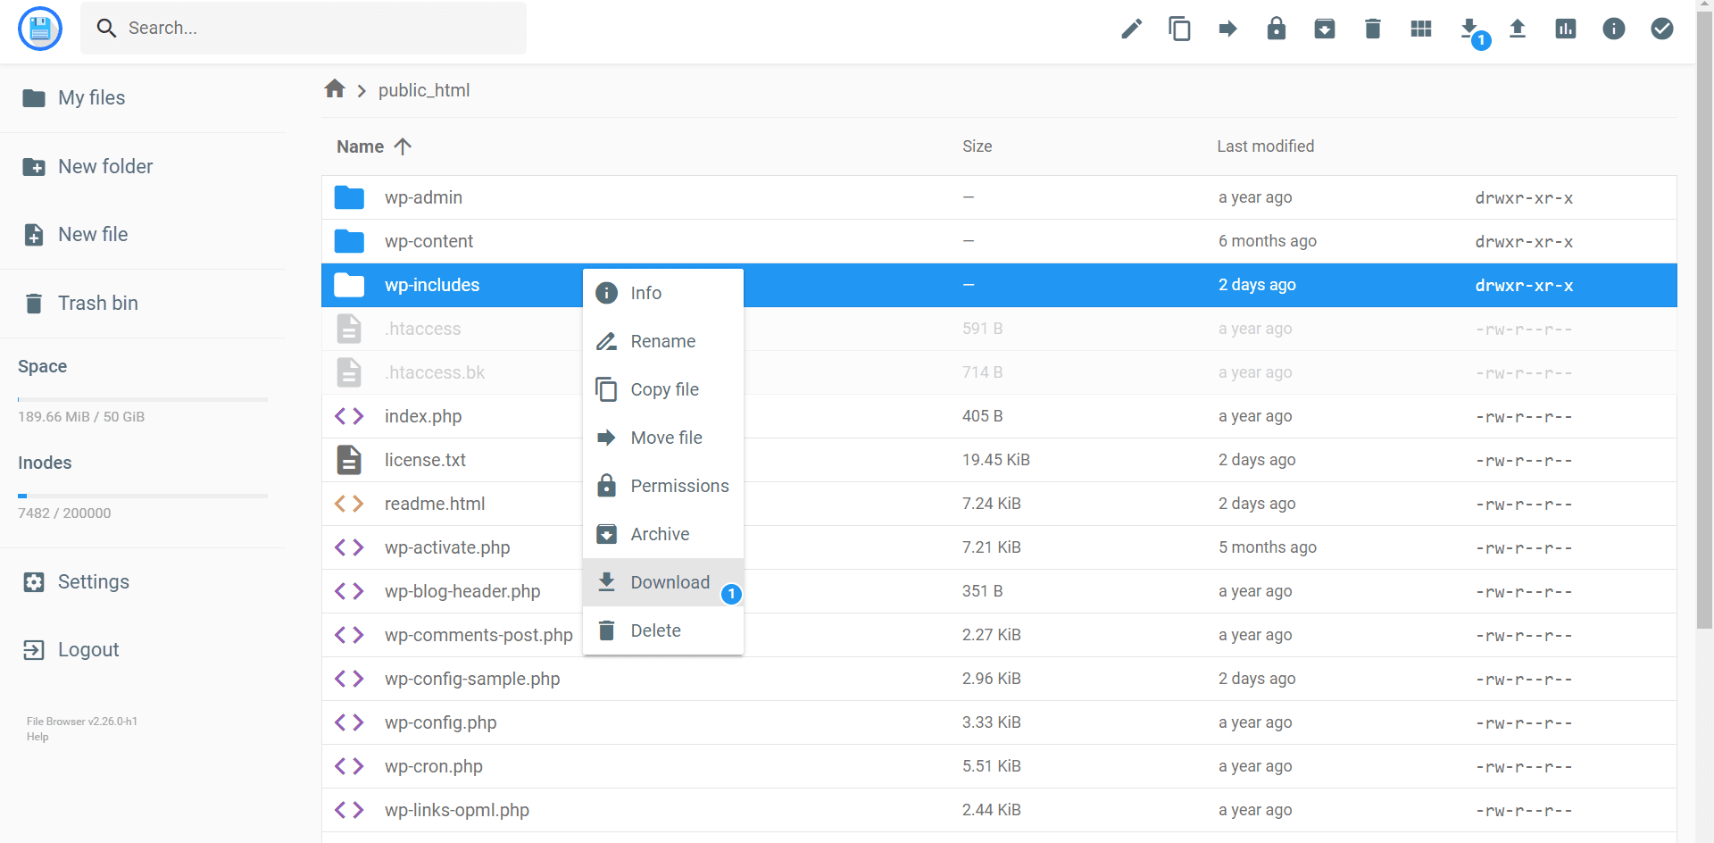
Task: Click the Space usage progress bar
Action: coord(142,398)
